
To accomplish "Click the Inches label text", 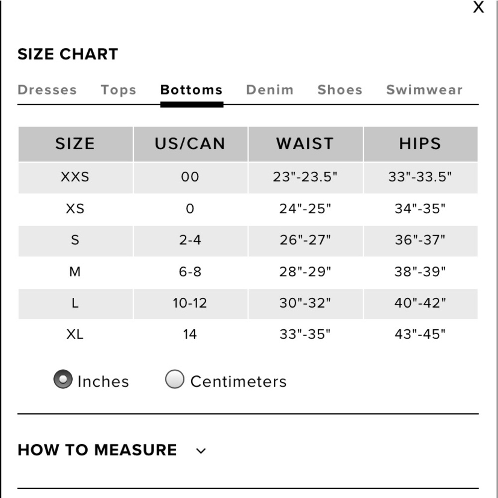I will pos(103,381).
